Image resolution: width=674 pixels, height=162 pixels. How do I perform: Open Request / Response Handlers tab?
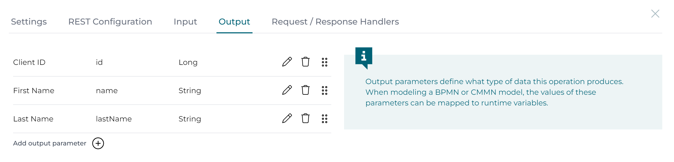335,22
